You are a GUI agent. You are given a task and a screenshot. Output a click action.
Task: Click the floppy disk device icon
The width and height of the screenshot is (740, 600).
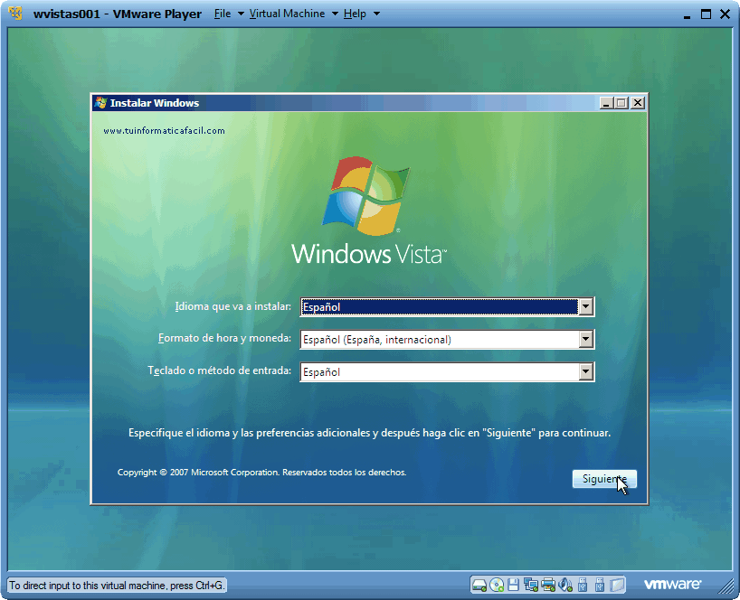click(514, 585)
